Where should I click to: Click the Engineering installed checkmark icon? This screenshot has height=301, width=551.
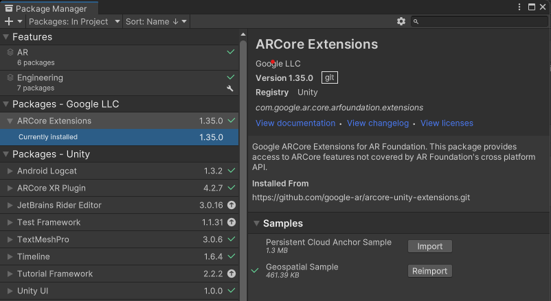tap(231, 77)
